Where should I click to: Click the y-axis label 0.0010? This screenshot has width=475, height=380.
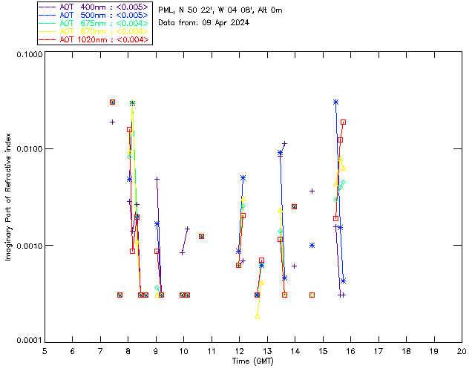pyautogui.click(x=29, y=245)
